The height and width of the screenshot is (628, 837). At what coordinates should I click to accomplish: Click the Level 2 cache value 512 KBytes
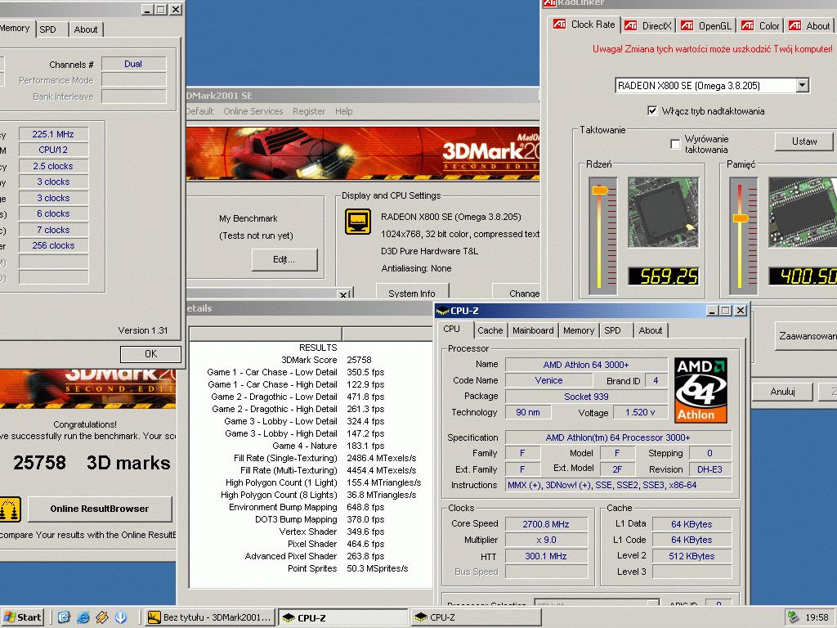click(x=692, y=556)
